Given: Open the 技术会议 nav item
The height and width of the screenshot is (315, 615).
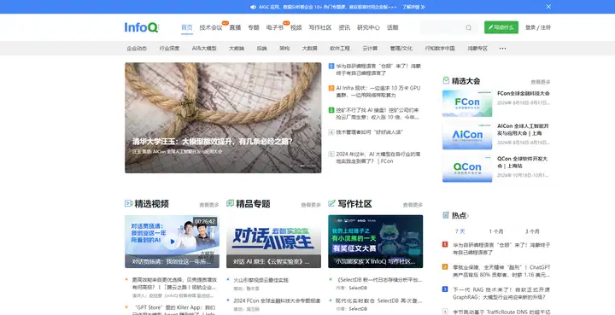Looking at the screenshot, I should tap(211, 27).
